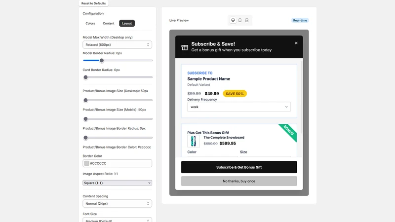Select the third preview mode icon
395x222 pixels.
(247, 20)
